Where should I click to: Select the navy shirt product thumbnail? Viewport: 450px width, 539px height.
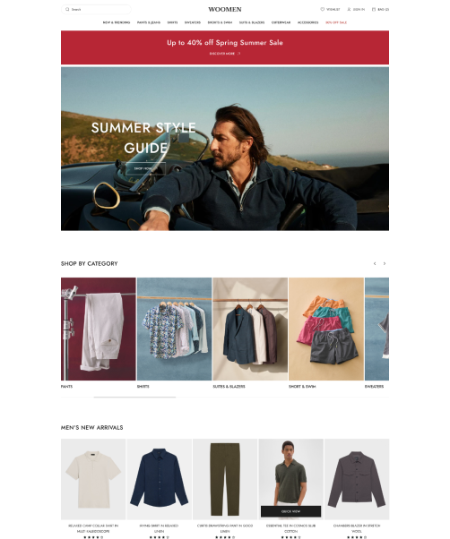[x=159, y=479]
